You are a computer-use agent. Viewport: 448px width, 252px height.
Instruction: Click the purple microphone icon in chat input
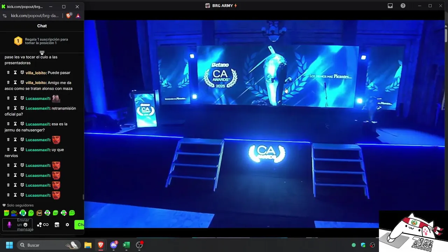tap(9, 225)
